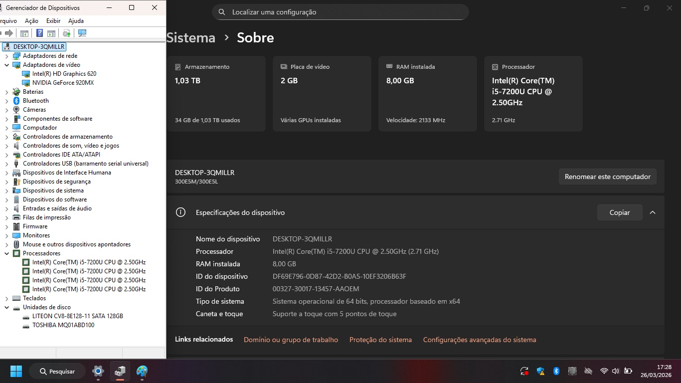Screen dimensions: 681x383
Task: Open the Windows Security shield tray icon
Action: tap(540, 371)
